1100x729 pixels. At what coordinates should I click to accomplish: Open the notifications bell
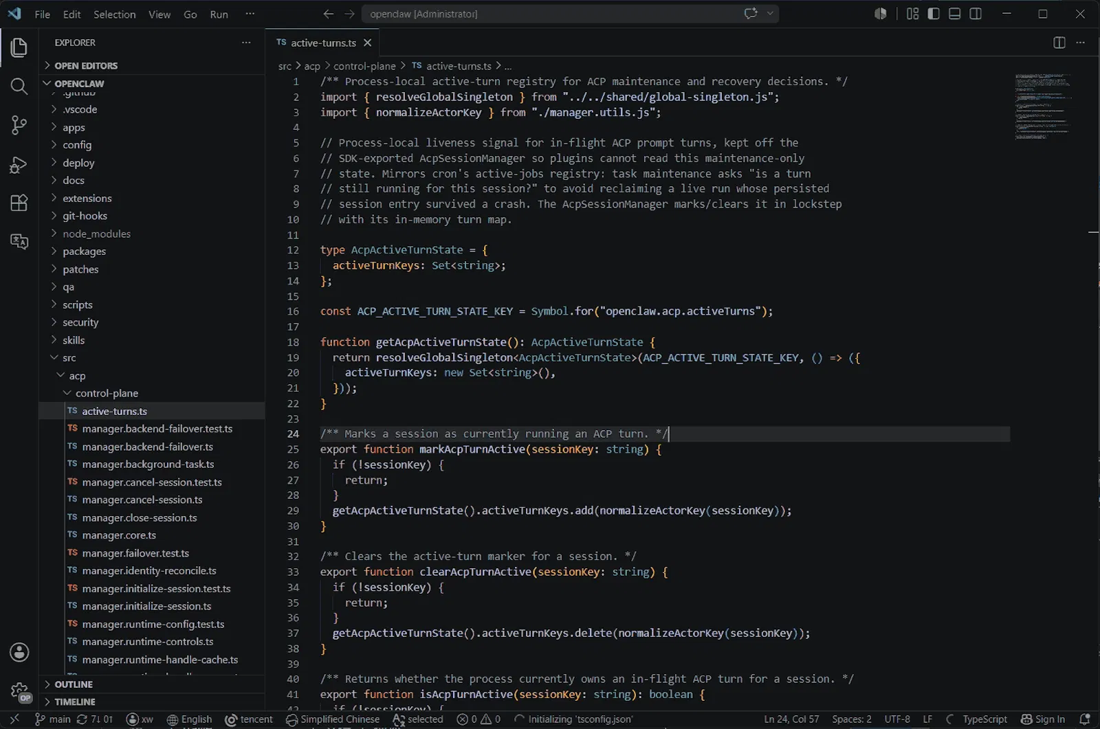pyautogui.click(x=1086, y=719)
